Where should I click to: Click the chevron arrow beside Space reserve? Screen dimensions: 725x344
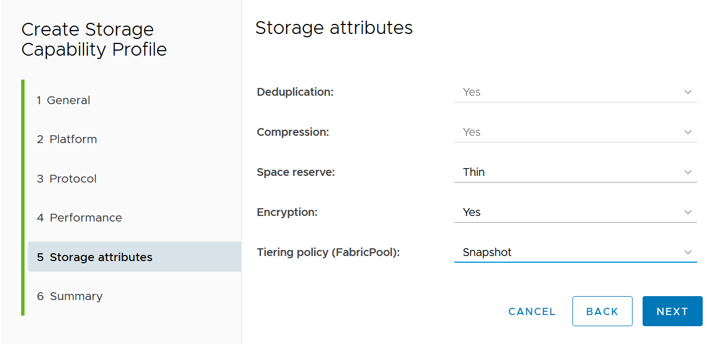point(688,173)
